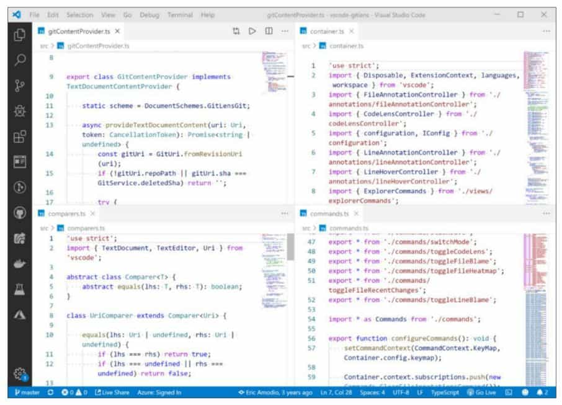The image size is (562, 405).
Task: Click Spaces: 4 indentation setting
Action: pos(372,393)
